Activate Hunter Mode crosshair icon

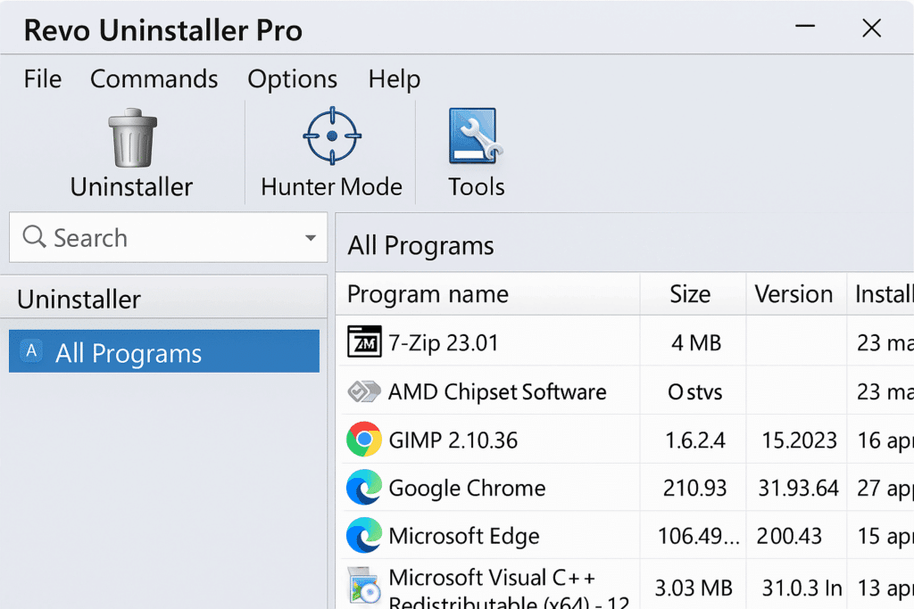(x=332, y=136)
